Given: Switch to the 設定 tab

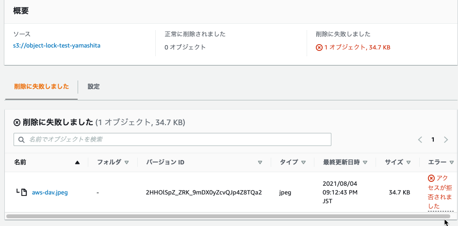Looking at the screenshot, I should [x=94, y=87].
